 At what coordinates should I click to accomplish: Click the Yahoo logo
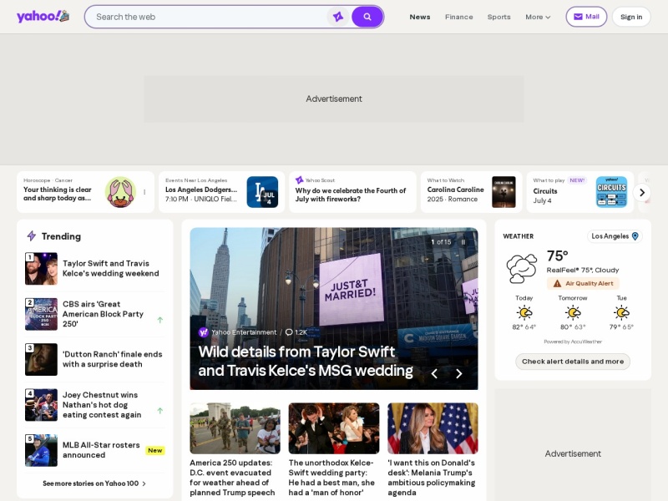43,17
